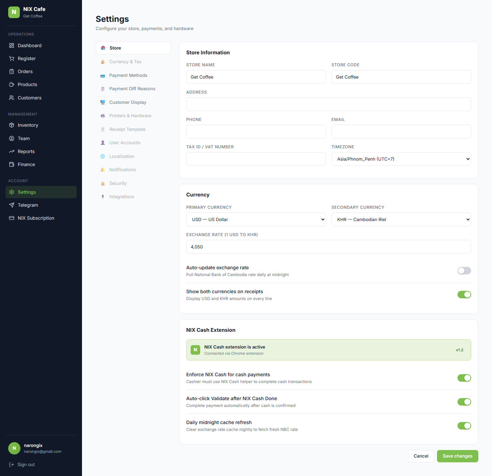Open the Finance page
Viewport: 492px width, 476px height.
pyautogui.click(x=26, y=164)
